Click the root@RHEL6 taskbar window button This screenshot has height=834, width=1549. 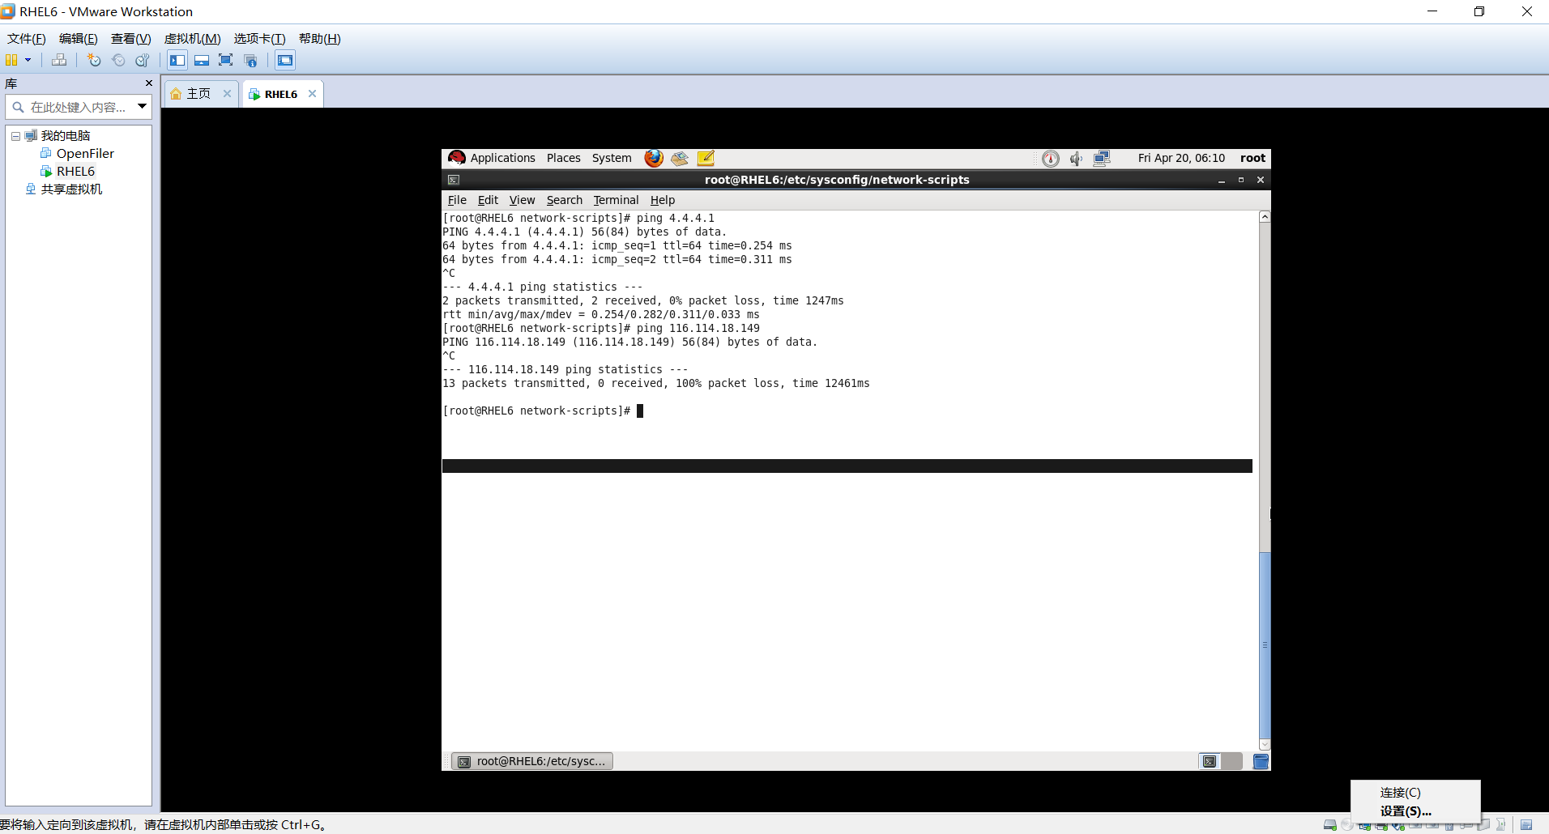[x=532, y=761]
